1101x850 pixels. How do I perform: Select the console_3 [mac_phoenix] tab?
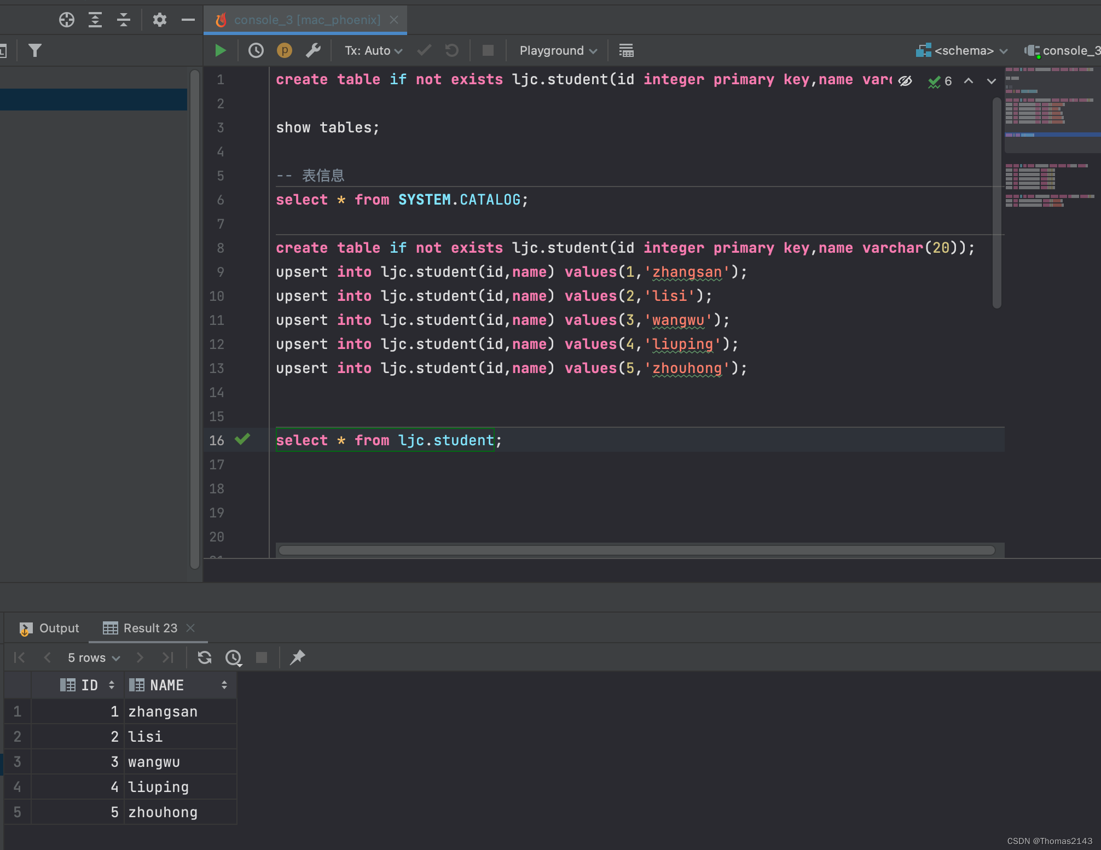pos(306,20)
